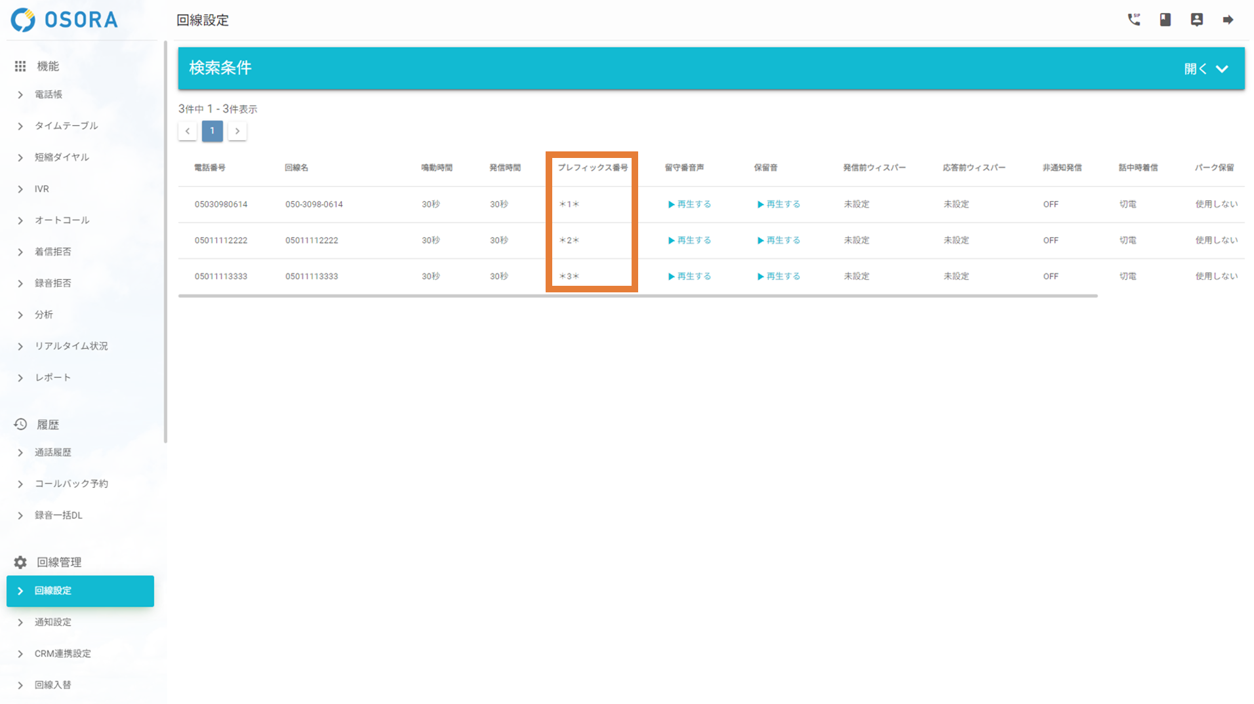This screenshot has height=704, width=1254.
Task: Play 留守番音声 for line 05011113333
Action: coord(689,277)
